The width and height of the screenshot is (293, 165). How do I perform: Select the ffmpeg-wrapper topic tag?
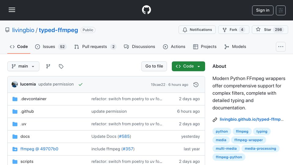[x=248, y=140]
